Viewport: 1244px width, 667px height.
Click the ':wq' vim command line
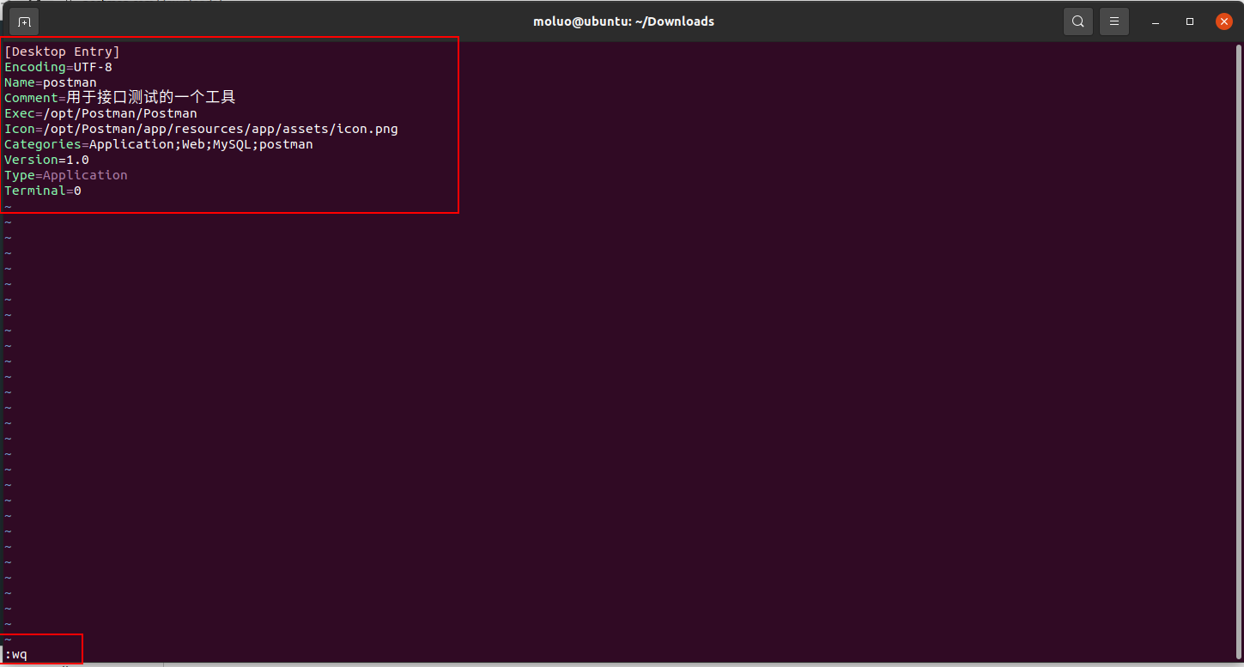(16, 655)
